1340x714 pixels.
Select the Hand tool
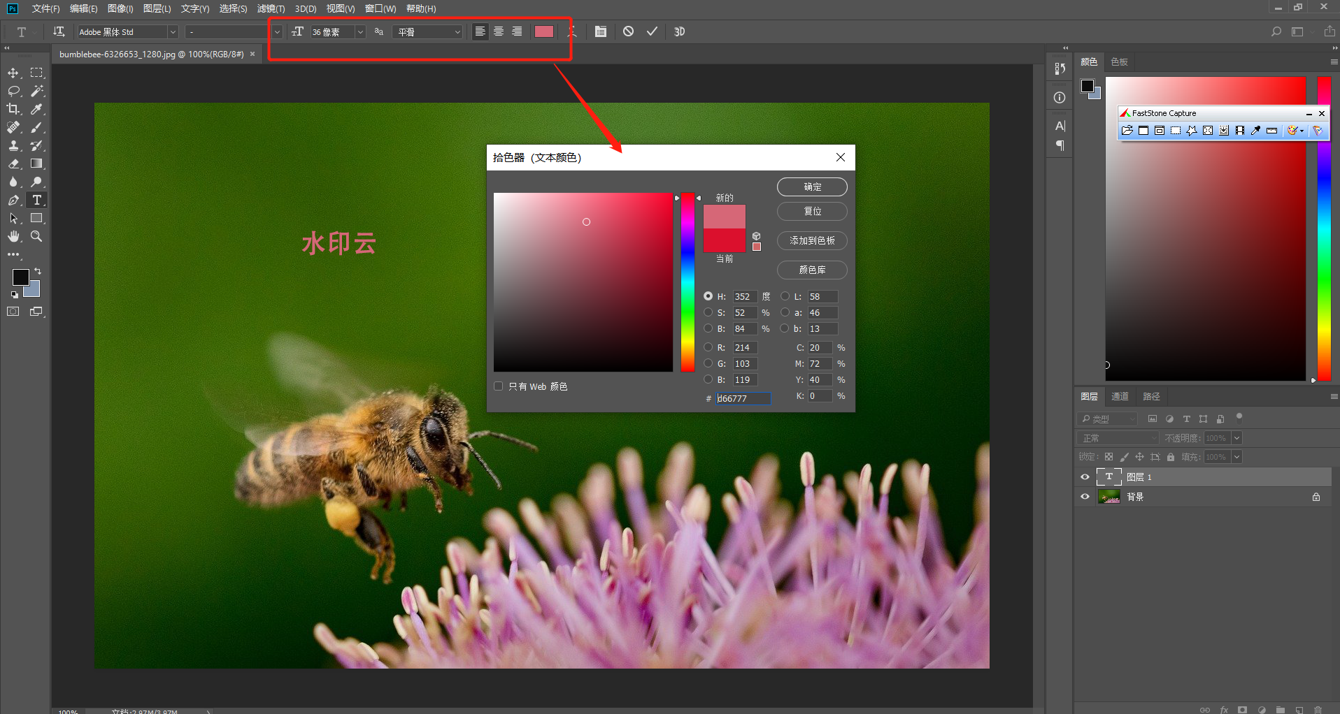click(13, 237)
